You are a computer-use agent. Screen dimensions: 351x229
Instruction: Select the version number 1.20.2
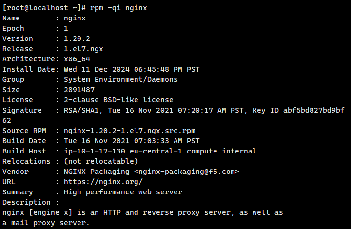[x=77, y=38]
